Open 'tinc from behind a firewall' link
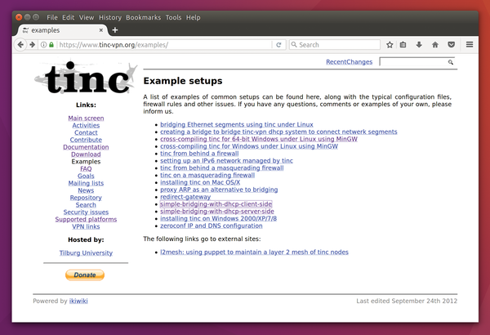 pos(199,154)
